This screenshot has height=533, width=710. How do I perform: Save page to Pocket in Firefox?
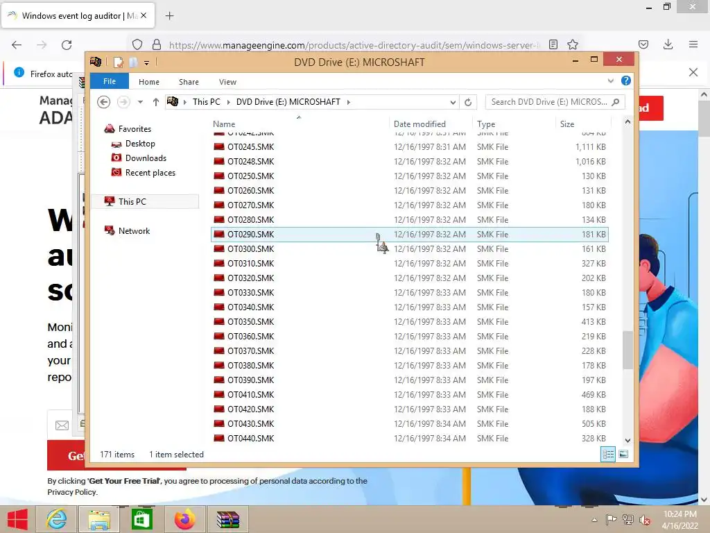pos(643,44)
